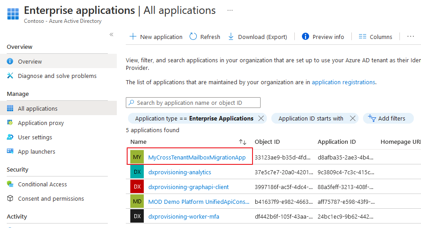This screenshot has width=421, height=228.
Task: Click the search magnifier icon
Action: click(131, 103)
